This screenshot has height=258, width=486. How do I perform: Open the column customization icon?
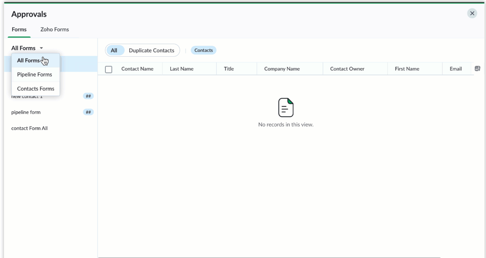click(477, 69)
